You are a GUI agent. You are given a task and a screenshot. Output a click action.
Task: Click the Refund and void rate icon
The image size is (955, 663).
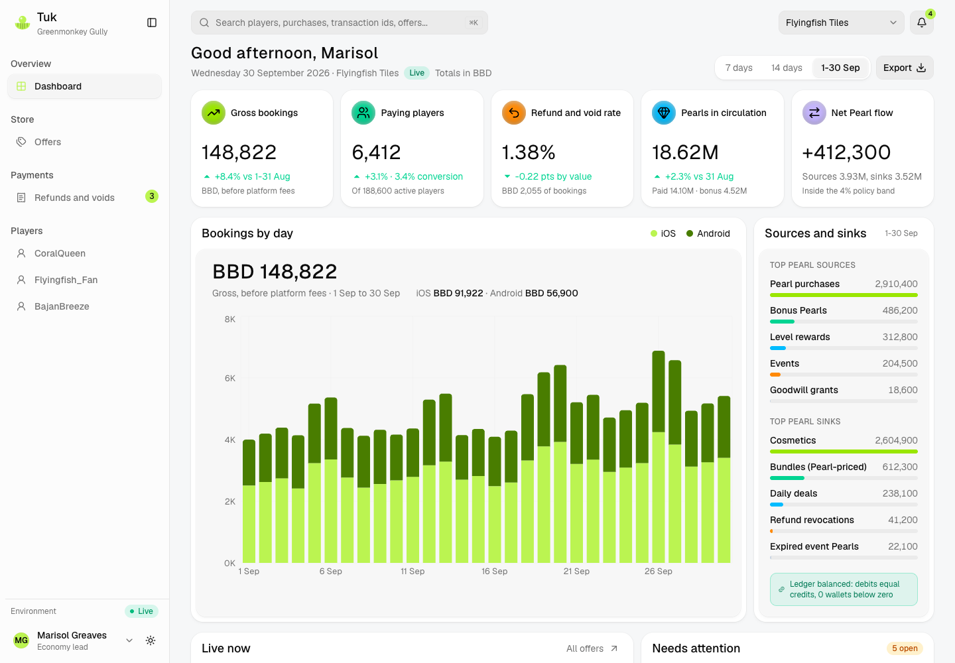514,113
